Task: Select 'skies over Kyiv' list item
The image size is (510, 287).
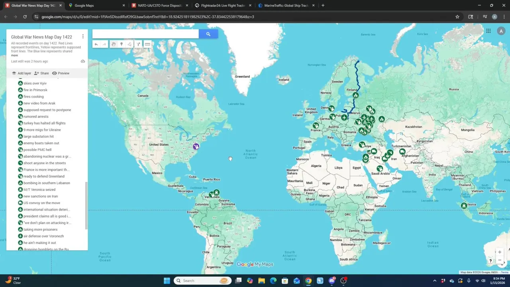Action: pyautogui.click(x=35, y=83)
